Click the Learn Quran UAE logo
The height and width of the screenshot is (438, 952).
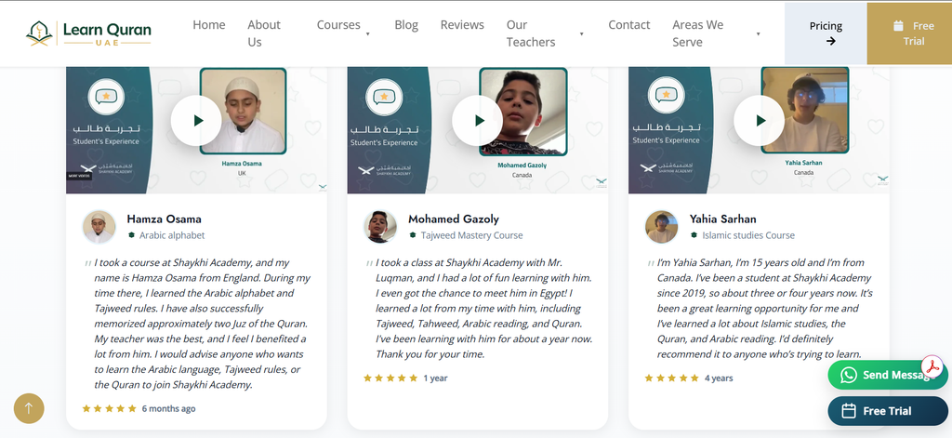(88, 33)
